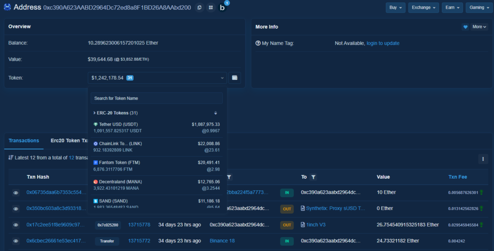Click the Blockscan chat 'b' icon
This screenshot has width=494, height=251.
[222, 8]
